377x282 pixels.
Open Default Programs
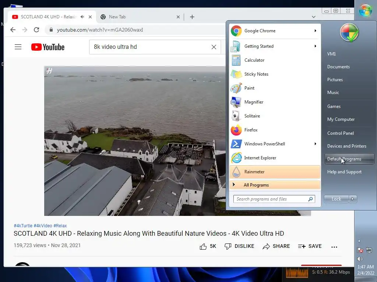click(x=349, y=159)
